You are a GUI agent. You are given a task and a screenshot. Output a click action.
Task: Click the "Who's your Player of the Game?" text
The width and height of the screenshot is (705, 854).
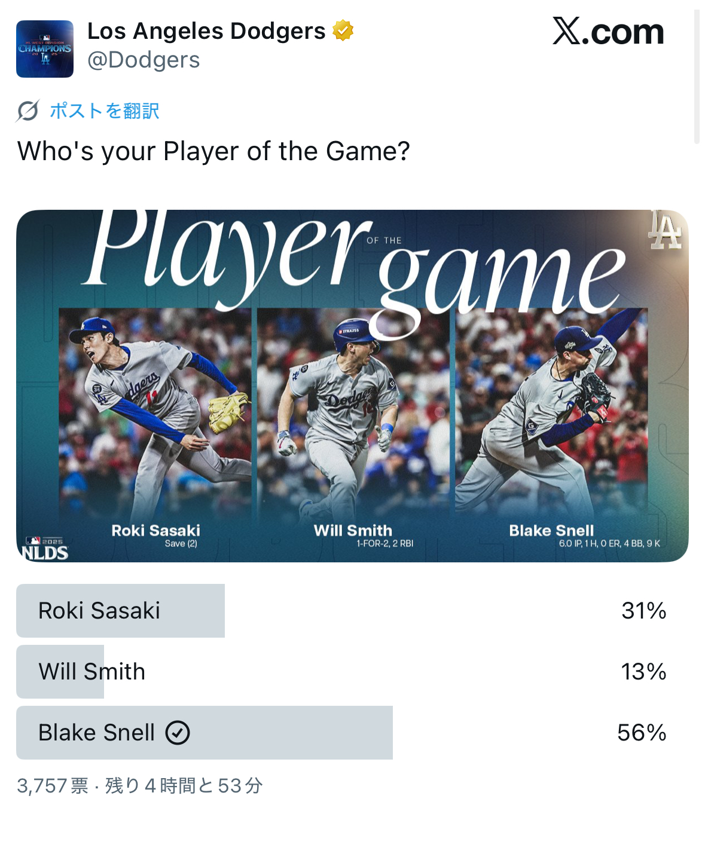tap(213, 151)
